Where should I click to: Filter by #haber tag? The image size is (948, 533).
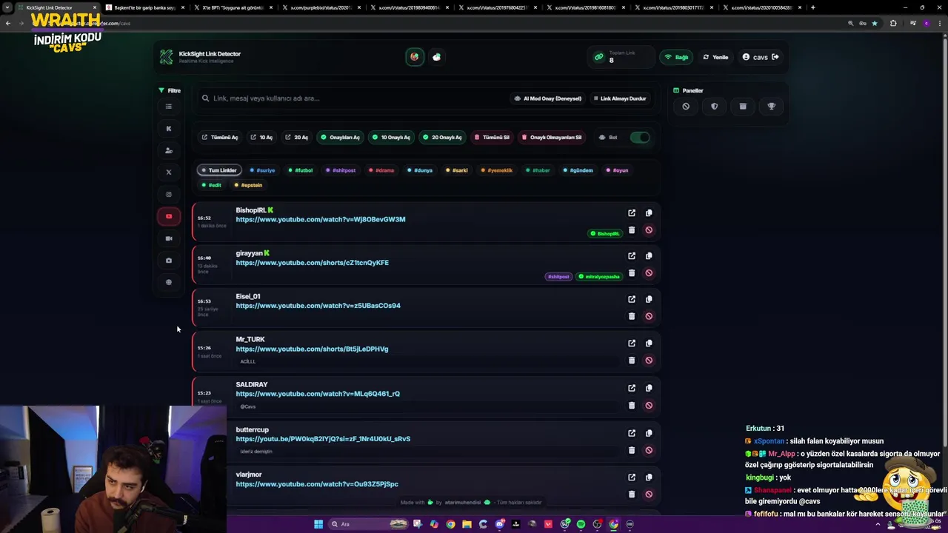pyautogui.click(x=538, y=170)
